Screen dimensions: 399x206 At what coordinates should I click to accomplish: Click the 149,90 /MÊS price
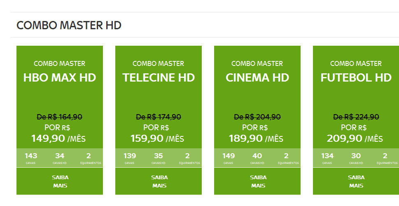click(58, 138)
